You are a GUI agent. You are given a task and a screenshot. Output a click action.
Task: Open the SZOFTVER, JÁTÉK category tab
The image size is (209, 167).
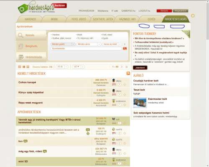[x=103, y=19]
